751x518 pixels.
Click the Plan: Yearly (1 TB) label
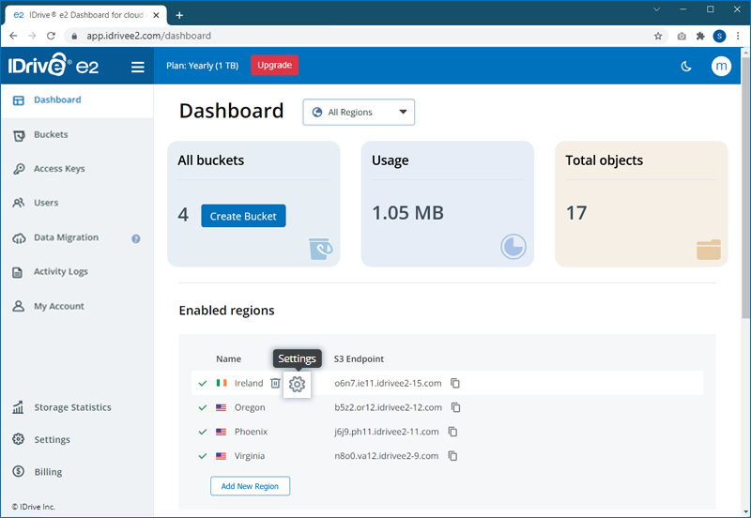click(202, 66)
